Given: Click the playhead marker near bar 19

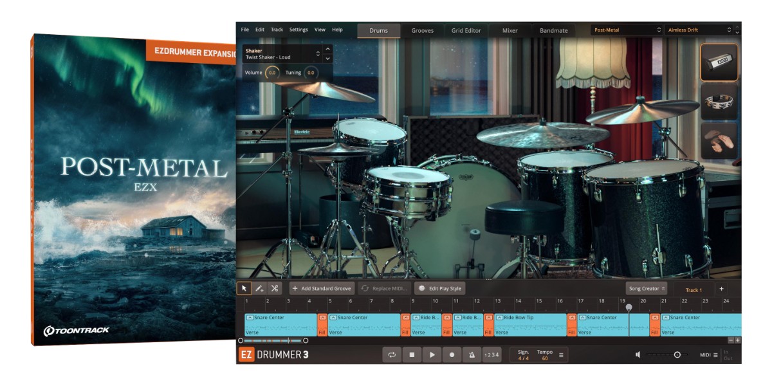Looking at the screenshot, I should point(629,308).
